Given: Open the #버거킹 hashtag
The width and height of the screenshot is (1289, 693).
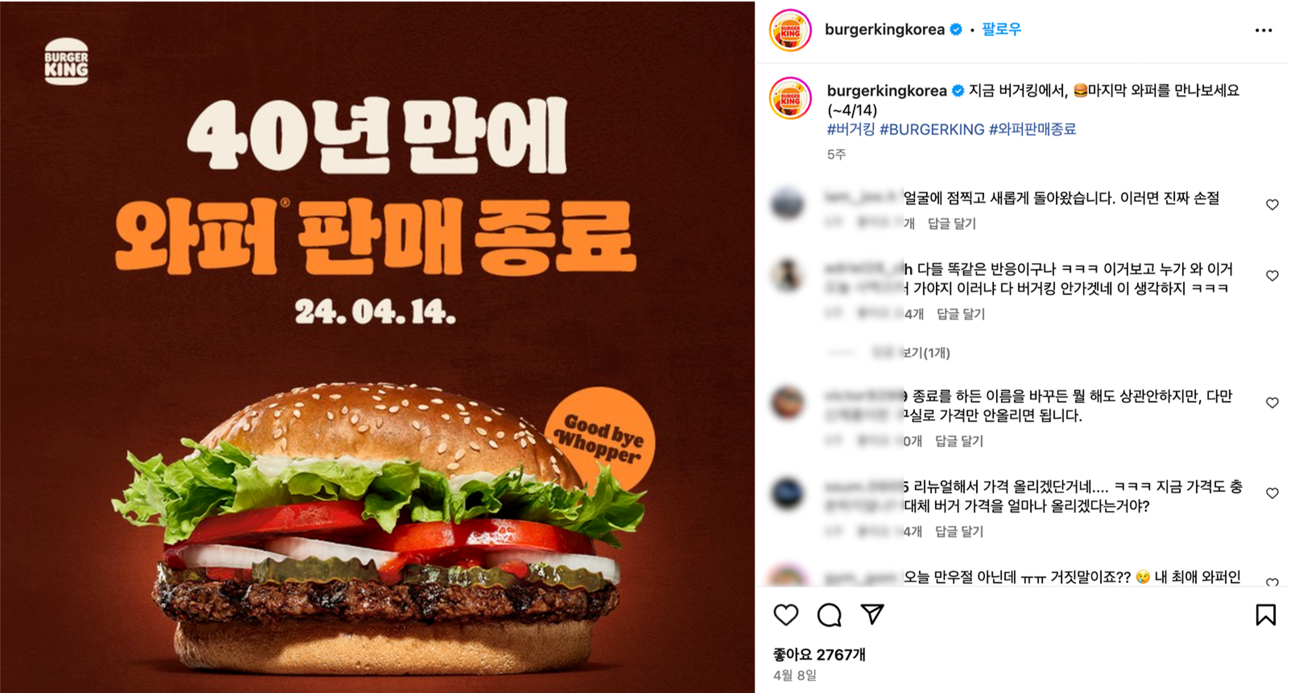Looking at the screenshot, I should tap(851, 129).
